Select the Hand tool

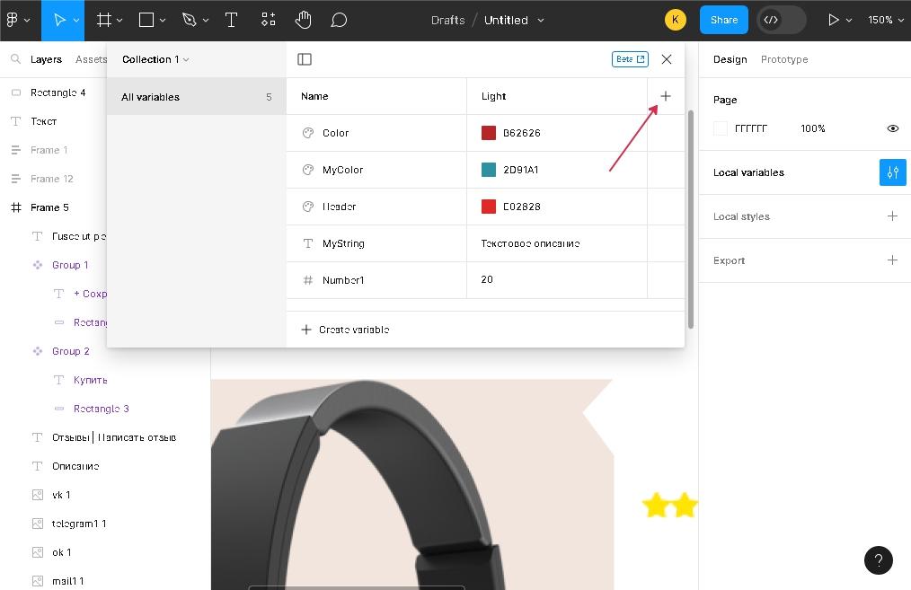pos(304,20)
